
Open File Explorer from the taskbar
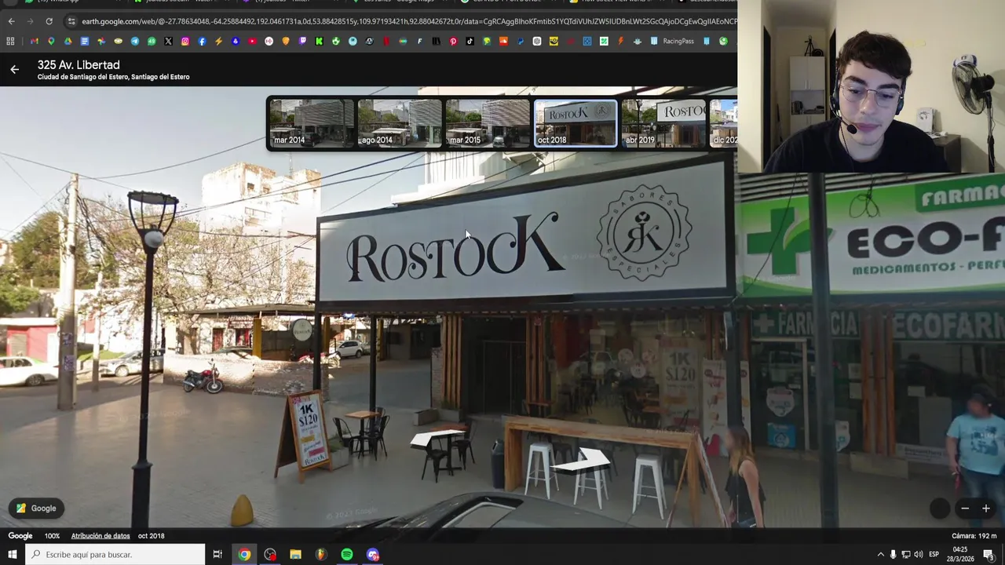click(295, 555)
